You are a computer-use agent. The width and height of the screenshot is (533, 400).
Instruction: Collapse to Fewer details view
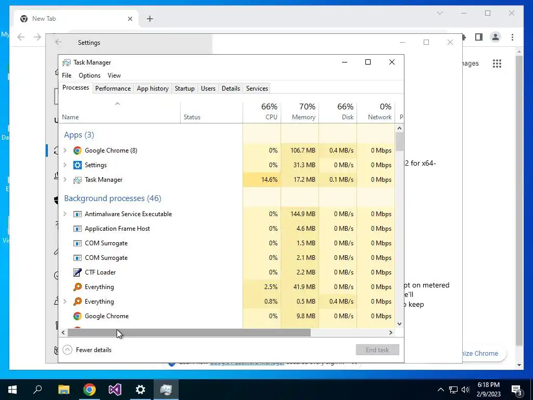click(x=87, y=349)
